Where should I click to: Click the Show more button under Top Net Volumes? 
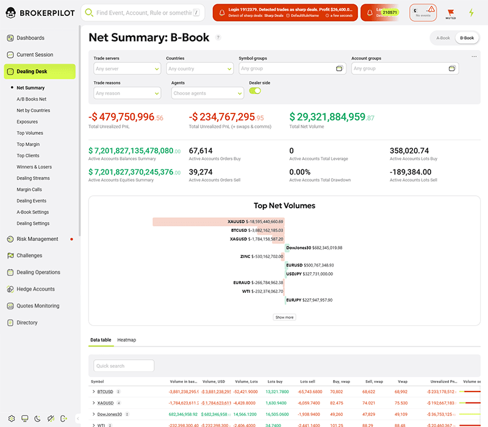tap(284, 317)
